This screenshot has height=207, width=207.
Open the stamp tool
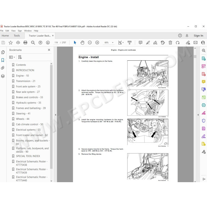pyautogui.click(x=163, y=43)
